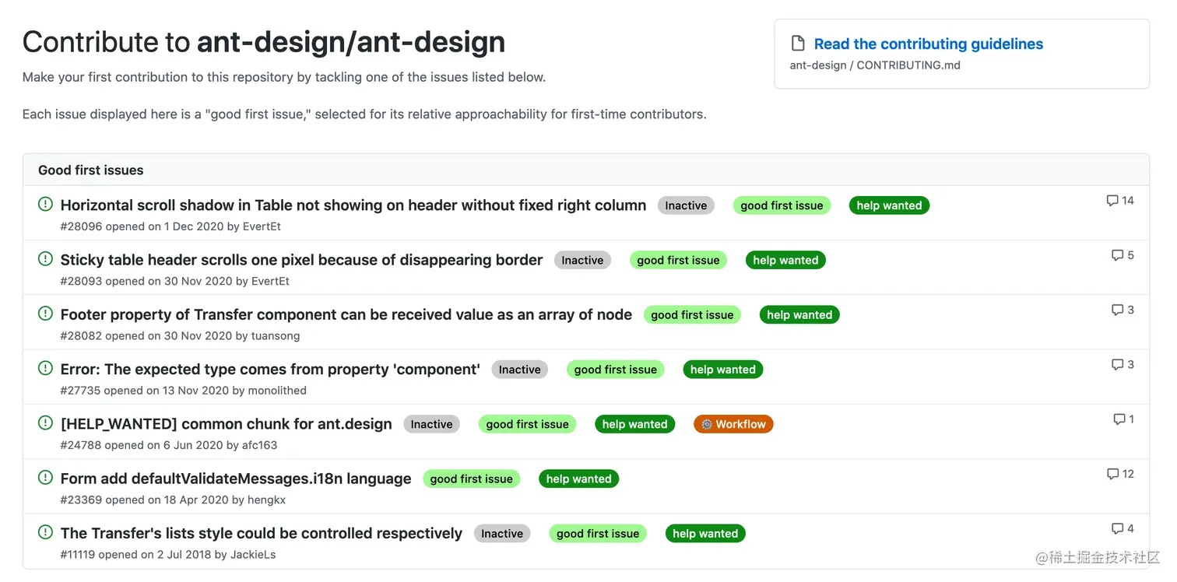Click the comment icon showing 14 comments
The height and width of the screenshot is (582, 1177).
pos(1112,201)
